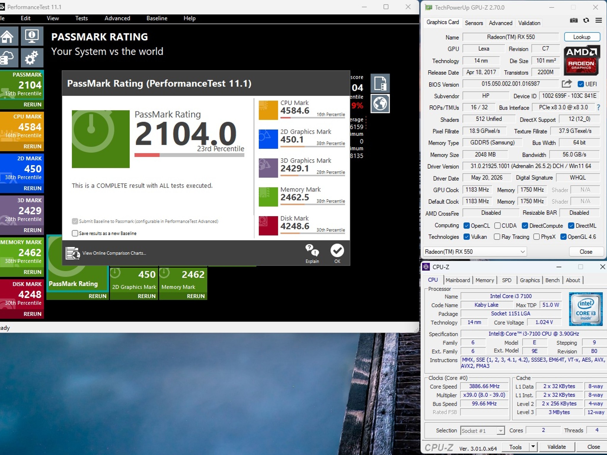
Task: Enable Save results as a new Baseline
Action: point(75,233)
